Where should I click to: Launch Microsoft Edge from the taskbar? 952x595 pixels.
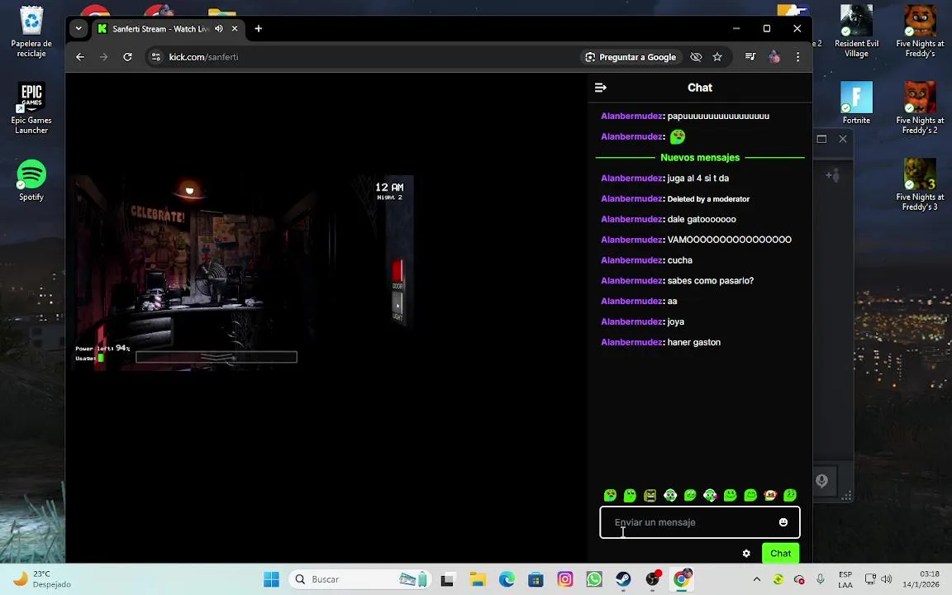507,579
